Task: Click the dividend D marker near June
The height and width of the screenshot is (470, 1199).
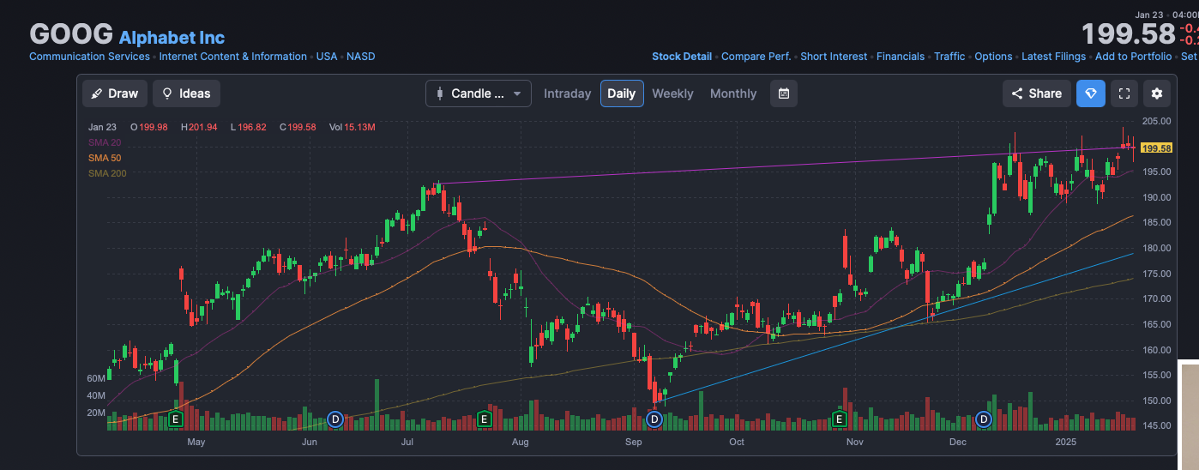Action: click(x=335, y=419)
